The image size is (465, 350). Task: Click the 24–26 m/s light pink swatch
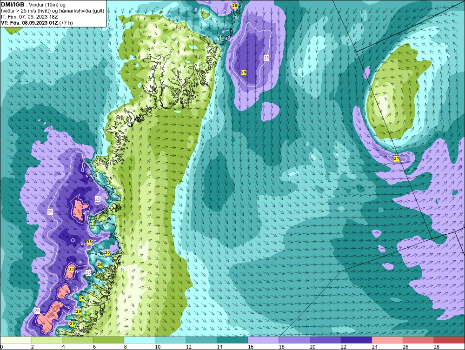pos(387,340)
